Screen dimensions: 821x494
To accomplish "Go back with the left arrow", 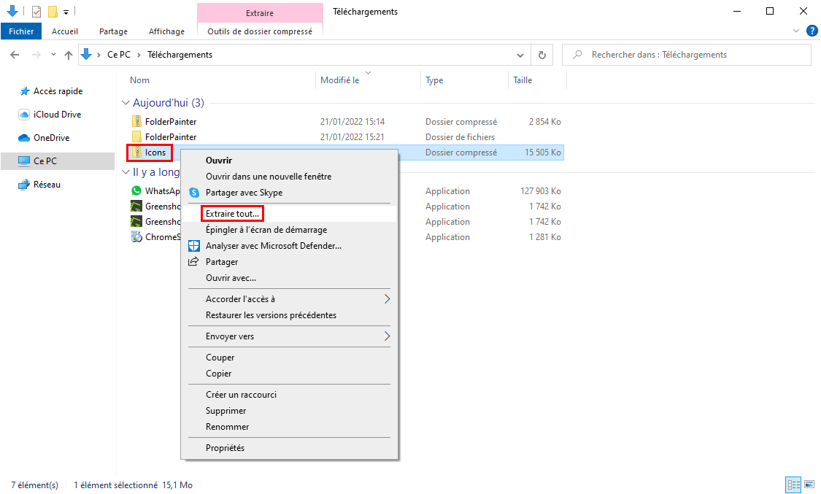I will (15, 55).
